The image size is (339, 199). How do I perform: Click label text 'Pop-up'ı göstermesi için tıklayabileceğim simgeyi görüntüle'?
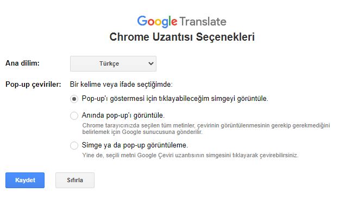tap(175, 99)
